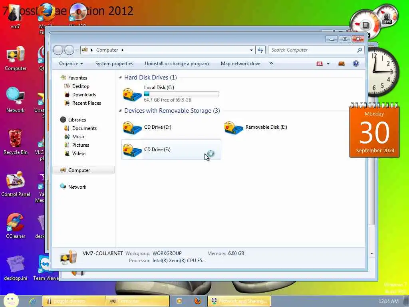Open the vm7 desktop icon
The image size is (409, 307).
click(15, 16)
